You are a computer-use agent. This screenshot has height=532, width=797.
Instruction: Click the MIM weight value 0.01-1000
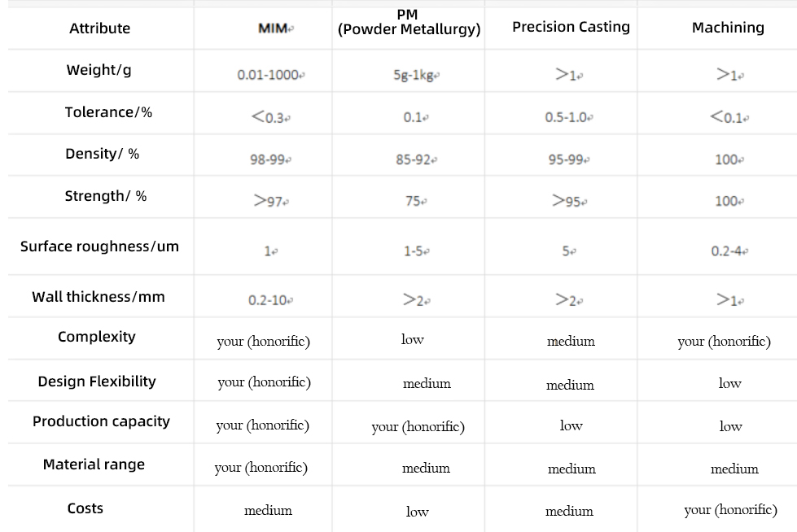[x=268, y=75]
